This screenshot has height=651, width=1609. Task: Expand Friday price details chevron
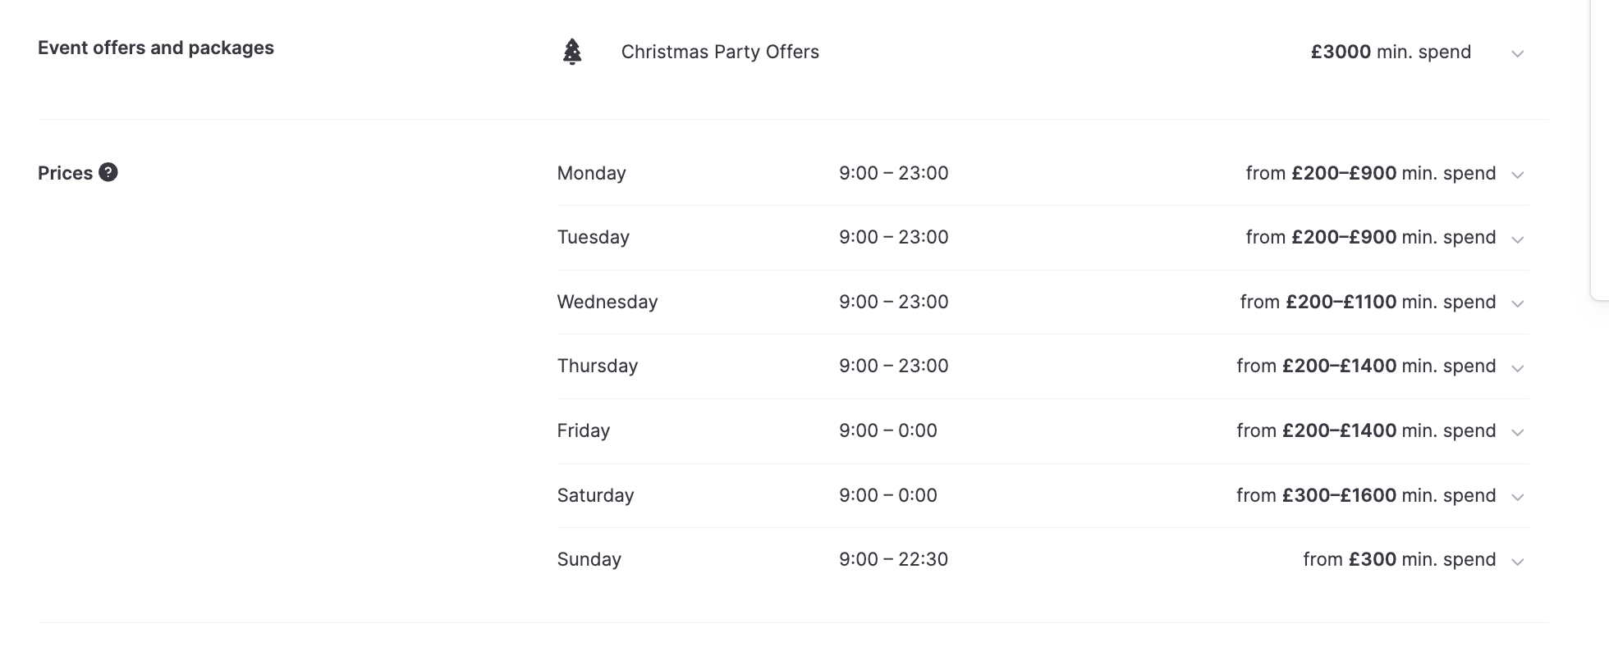1517,432
